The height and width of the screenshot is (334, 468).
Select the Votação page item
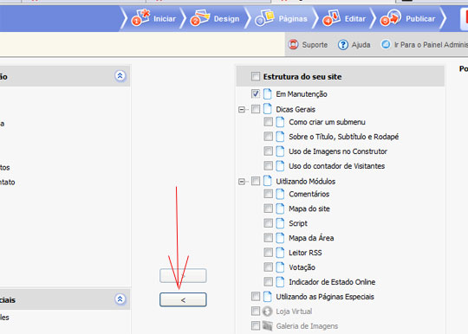point(302,267)
